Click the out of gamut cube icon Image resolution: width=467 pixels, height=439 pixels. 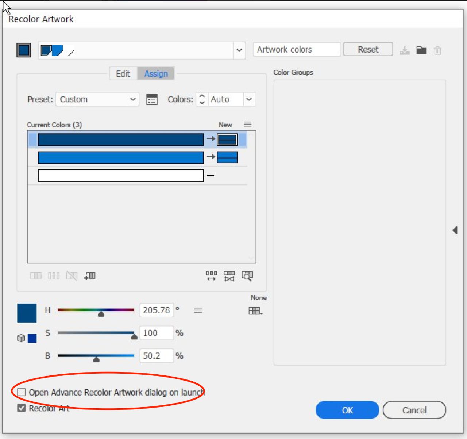[x=21, y=338]
